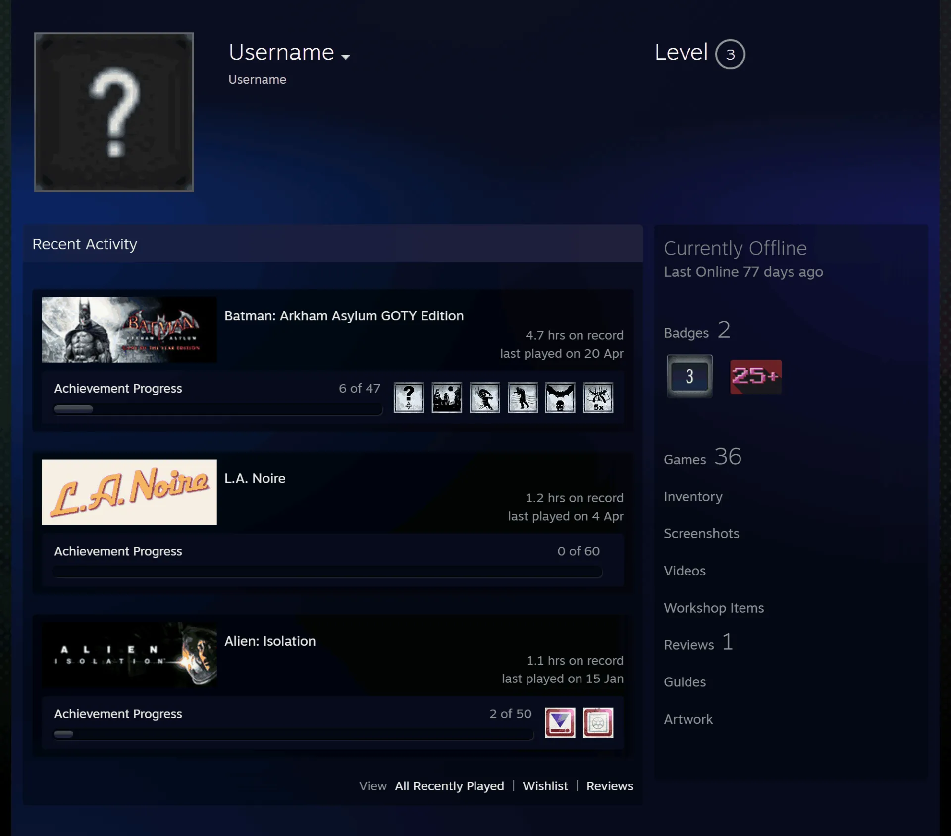Click the L.A. Noire achievement progress bar

pyautogui.click(x=328, y=572)
